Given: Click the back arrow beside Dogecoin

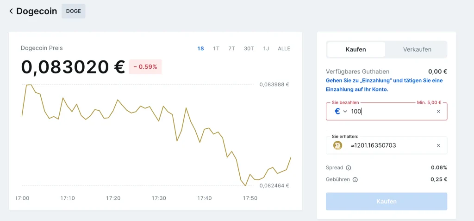Looking at the screenshot, I should click(x=11, y=11).
